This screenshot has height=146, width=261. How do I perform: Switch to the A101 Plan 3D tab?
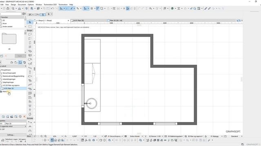click(x=88, y=21)
